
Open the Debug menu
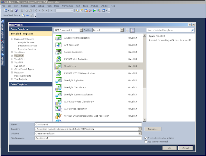[x=41, y=6]
